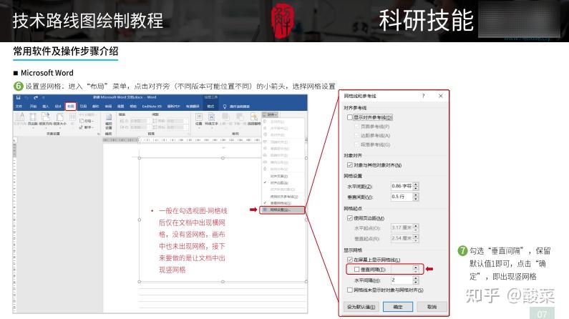Switch to the 插入 Insert tab

point(46,107)
